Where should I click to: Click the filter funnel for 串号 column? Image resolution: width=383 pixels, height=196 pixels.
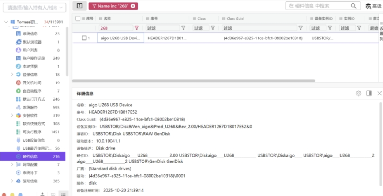[183, 28]
